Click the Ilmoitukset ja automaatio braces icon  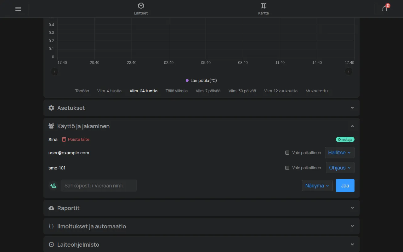pos(51,226)
